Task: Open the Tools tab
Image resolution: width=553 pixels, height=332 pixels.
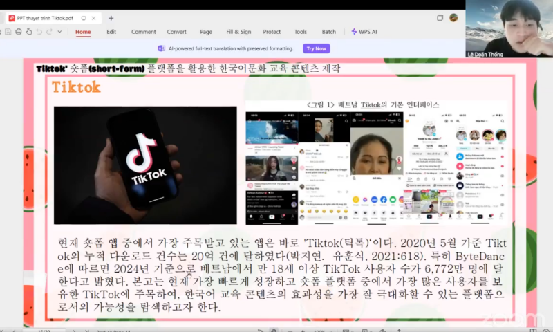Action: click(x=301, y=32)
